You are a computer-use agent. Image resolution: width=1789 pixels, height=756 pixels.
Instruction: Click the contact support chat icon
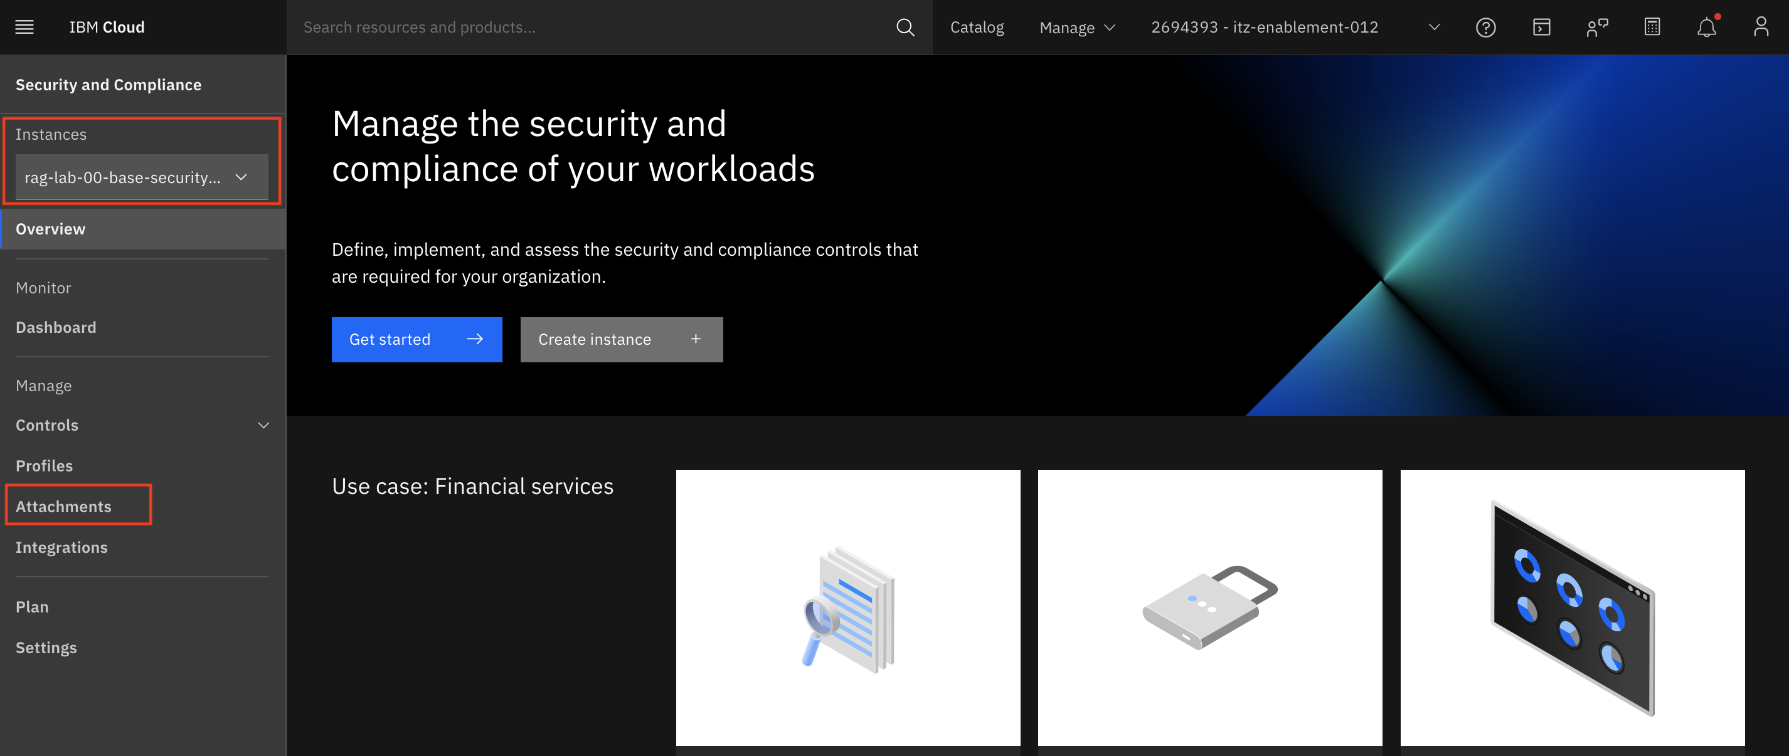coord(1596,27)
